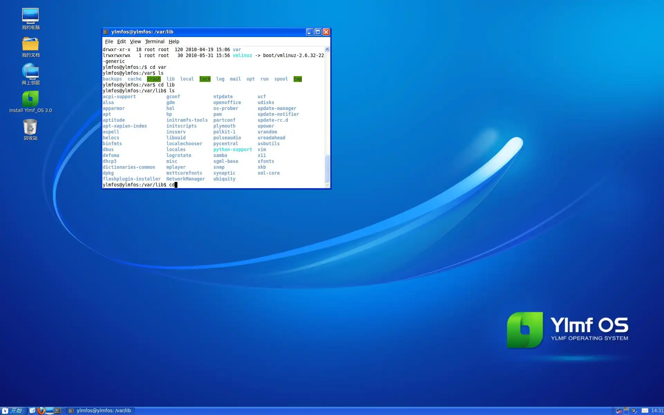
Task: Click the mail envelope tray icon
Action: (645, 411)
